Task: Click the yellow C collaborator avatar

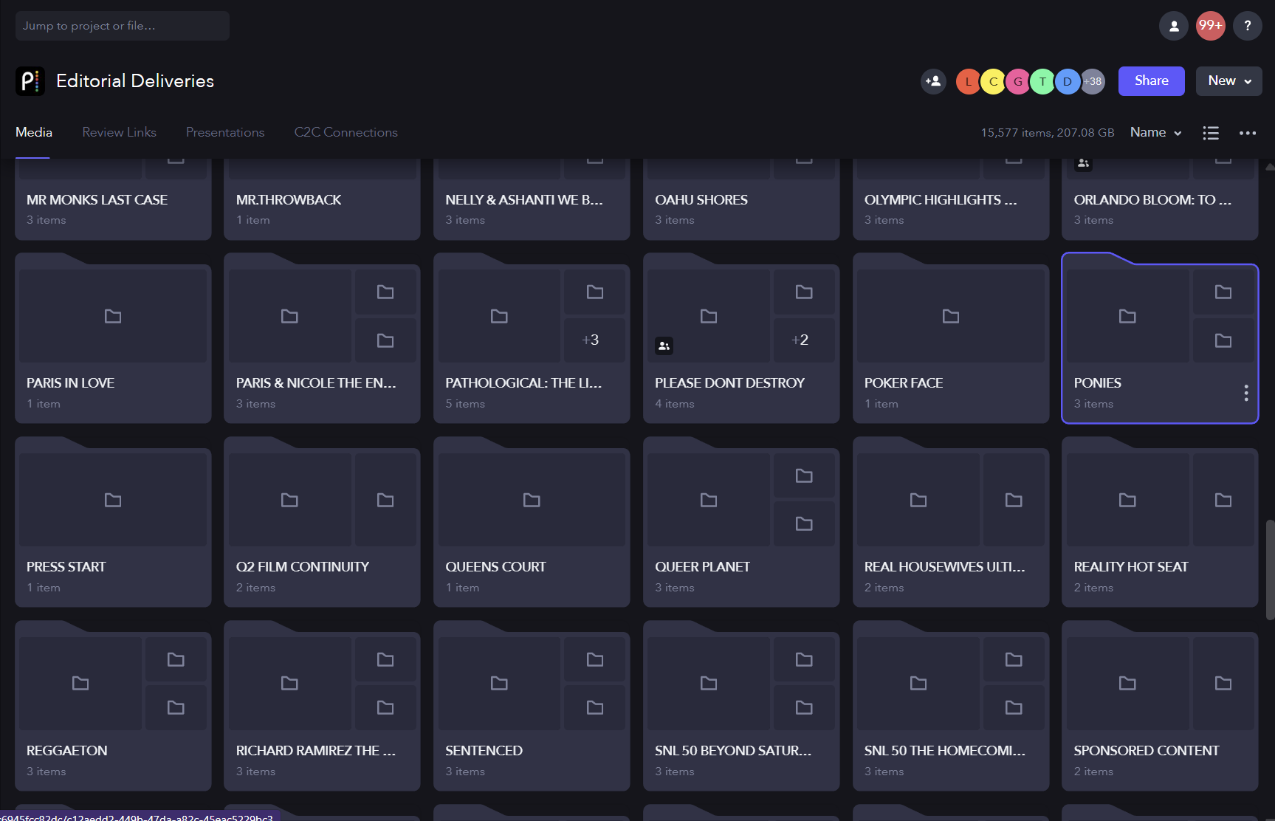Action: [993, 82]
